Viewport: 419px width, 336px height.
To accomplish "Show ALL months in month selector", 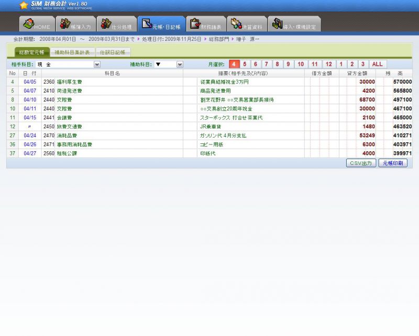I will pos(378,64).
